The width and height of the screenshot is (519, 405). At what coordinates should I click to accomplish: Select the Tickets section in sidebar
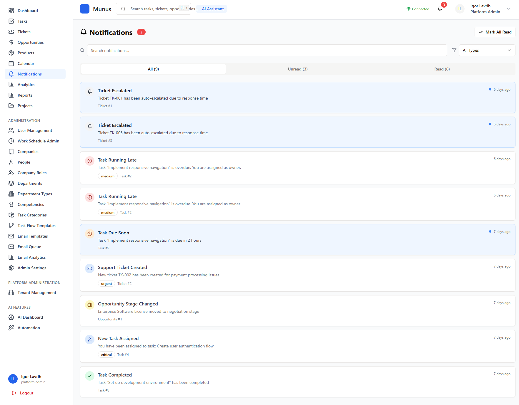[24, 31]
